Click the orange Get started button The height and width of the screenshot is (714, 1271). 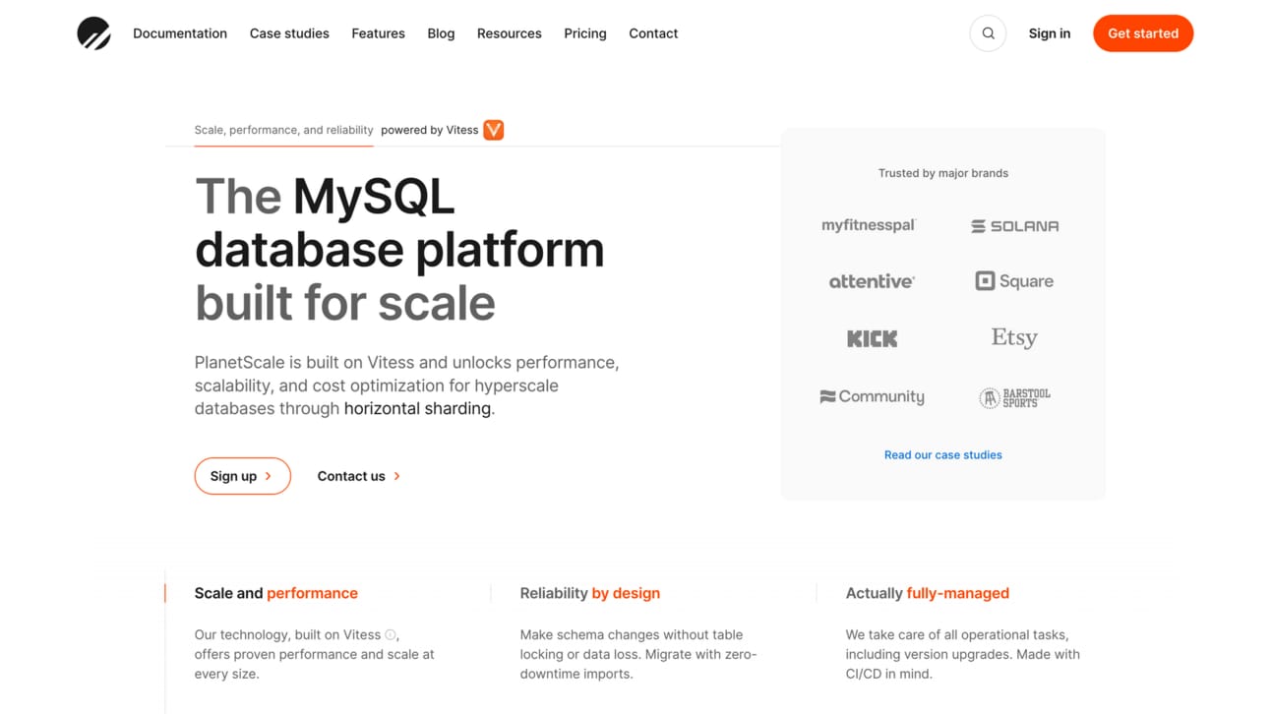click(1143, 33)
